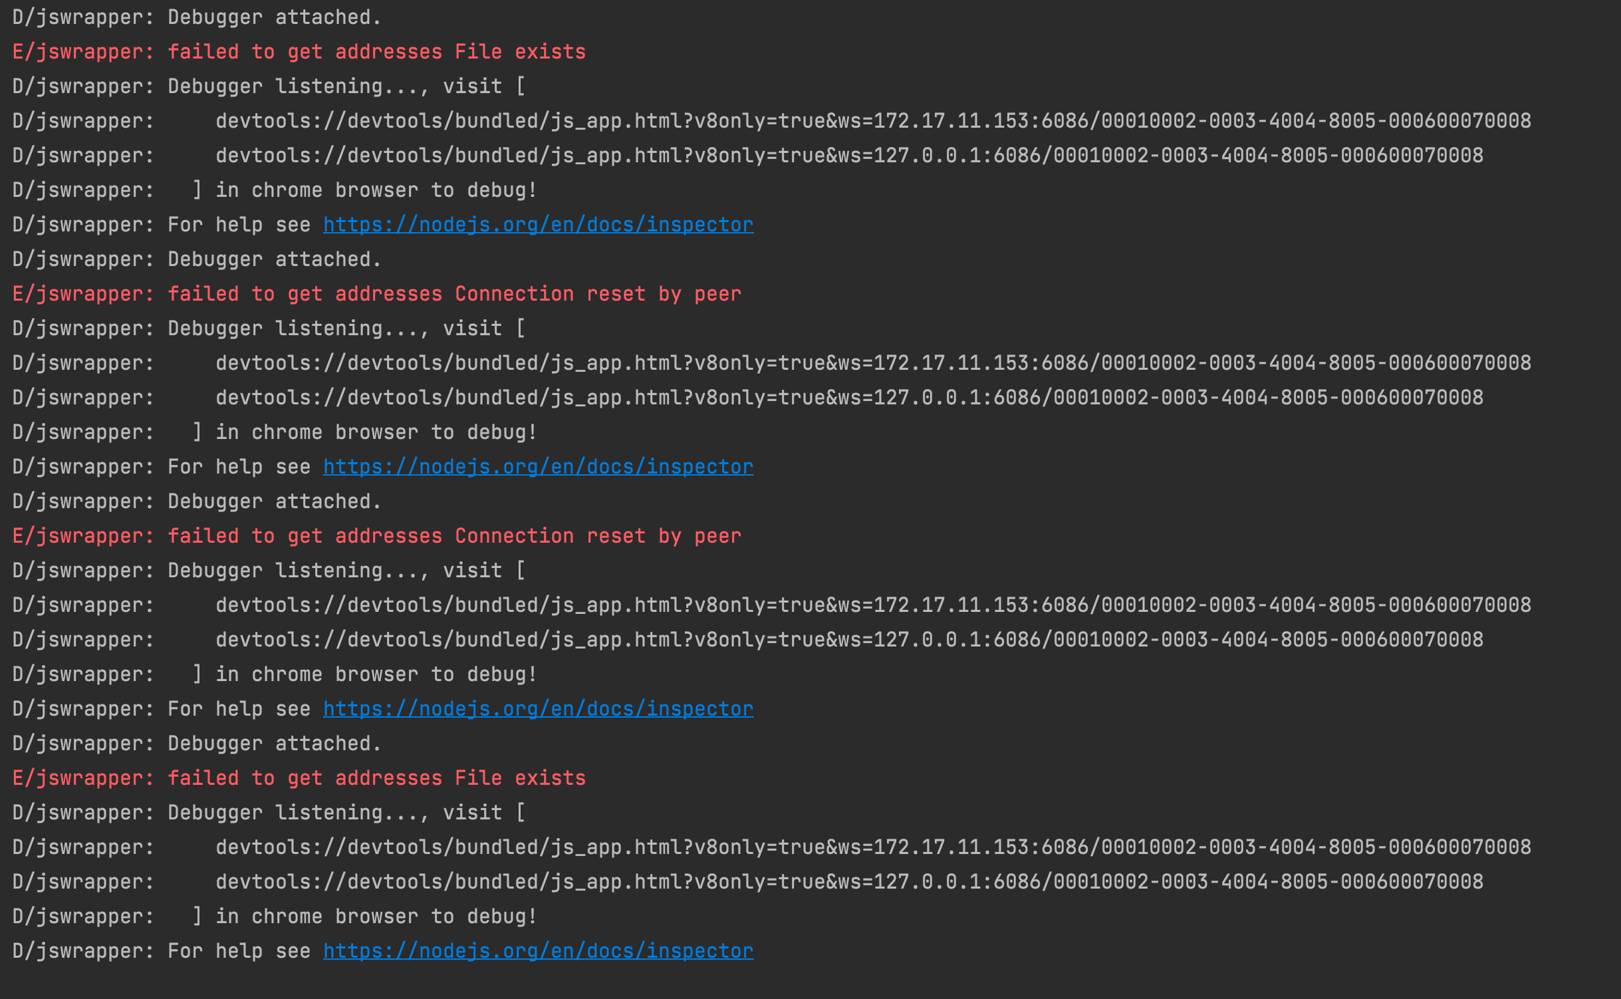This screenshot has height=999, width=1621.
Task: Click the third 127.0.0.1 devtools URL
Action: pyautogui.click(x=848, y=640)
